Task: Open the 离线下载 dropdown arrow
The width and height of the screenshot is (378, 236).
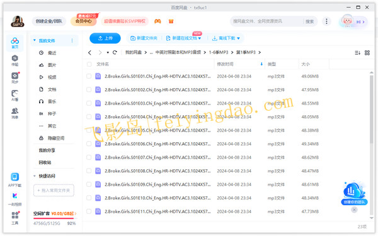Action: pyautogui.click(x=238, y=38)
